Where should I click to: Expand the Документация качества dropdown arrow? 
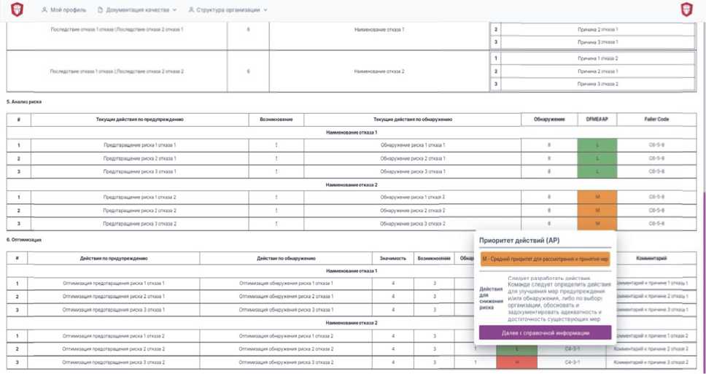(175, 10)
